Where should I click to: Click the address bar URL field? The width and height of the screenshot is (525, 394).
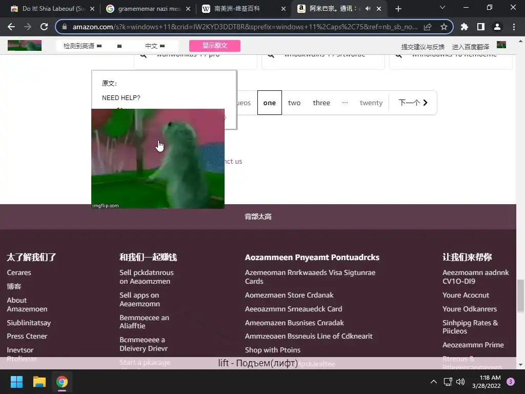coord(245,27)
